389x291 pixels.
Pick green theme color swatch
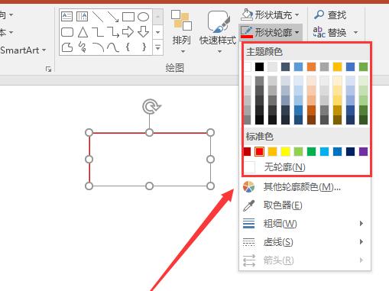363,67
